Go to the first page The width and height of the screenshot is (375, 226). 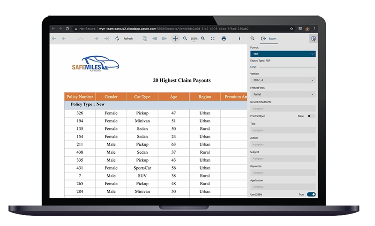click(x=54, y=38)
